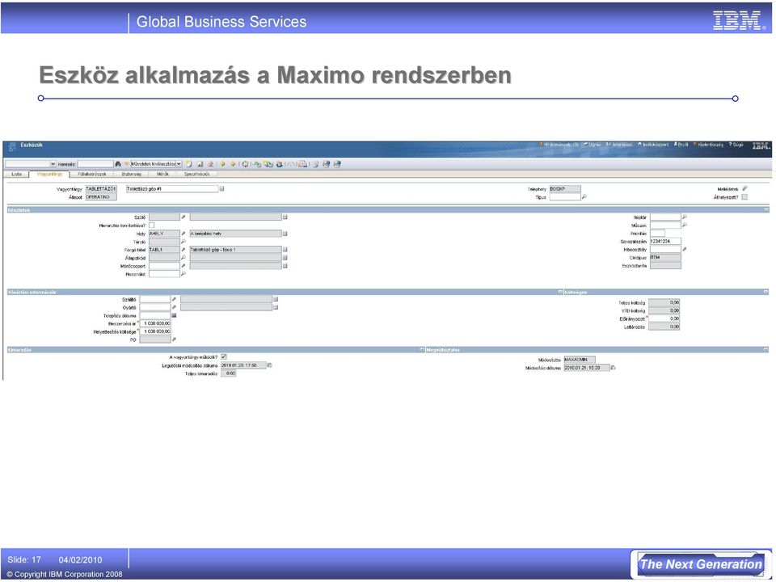
Task: Click the Mellékletek paperclip attachment icon
Action: 744,188
